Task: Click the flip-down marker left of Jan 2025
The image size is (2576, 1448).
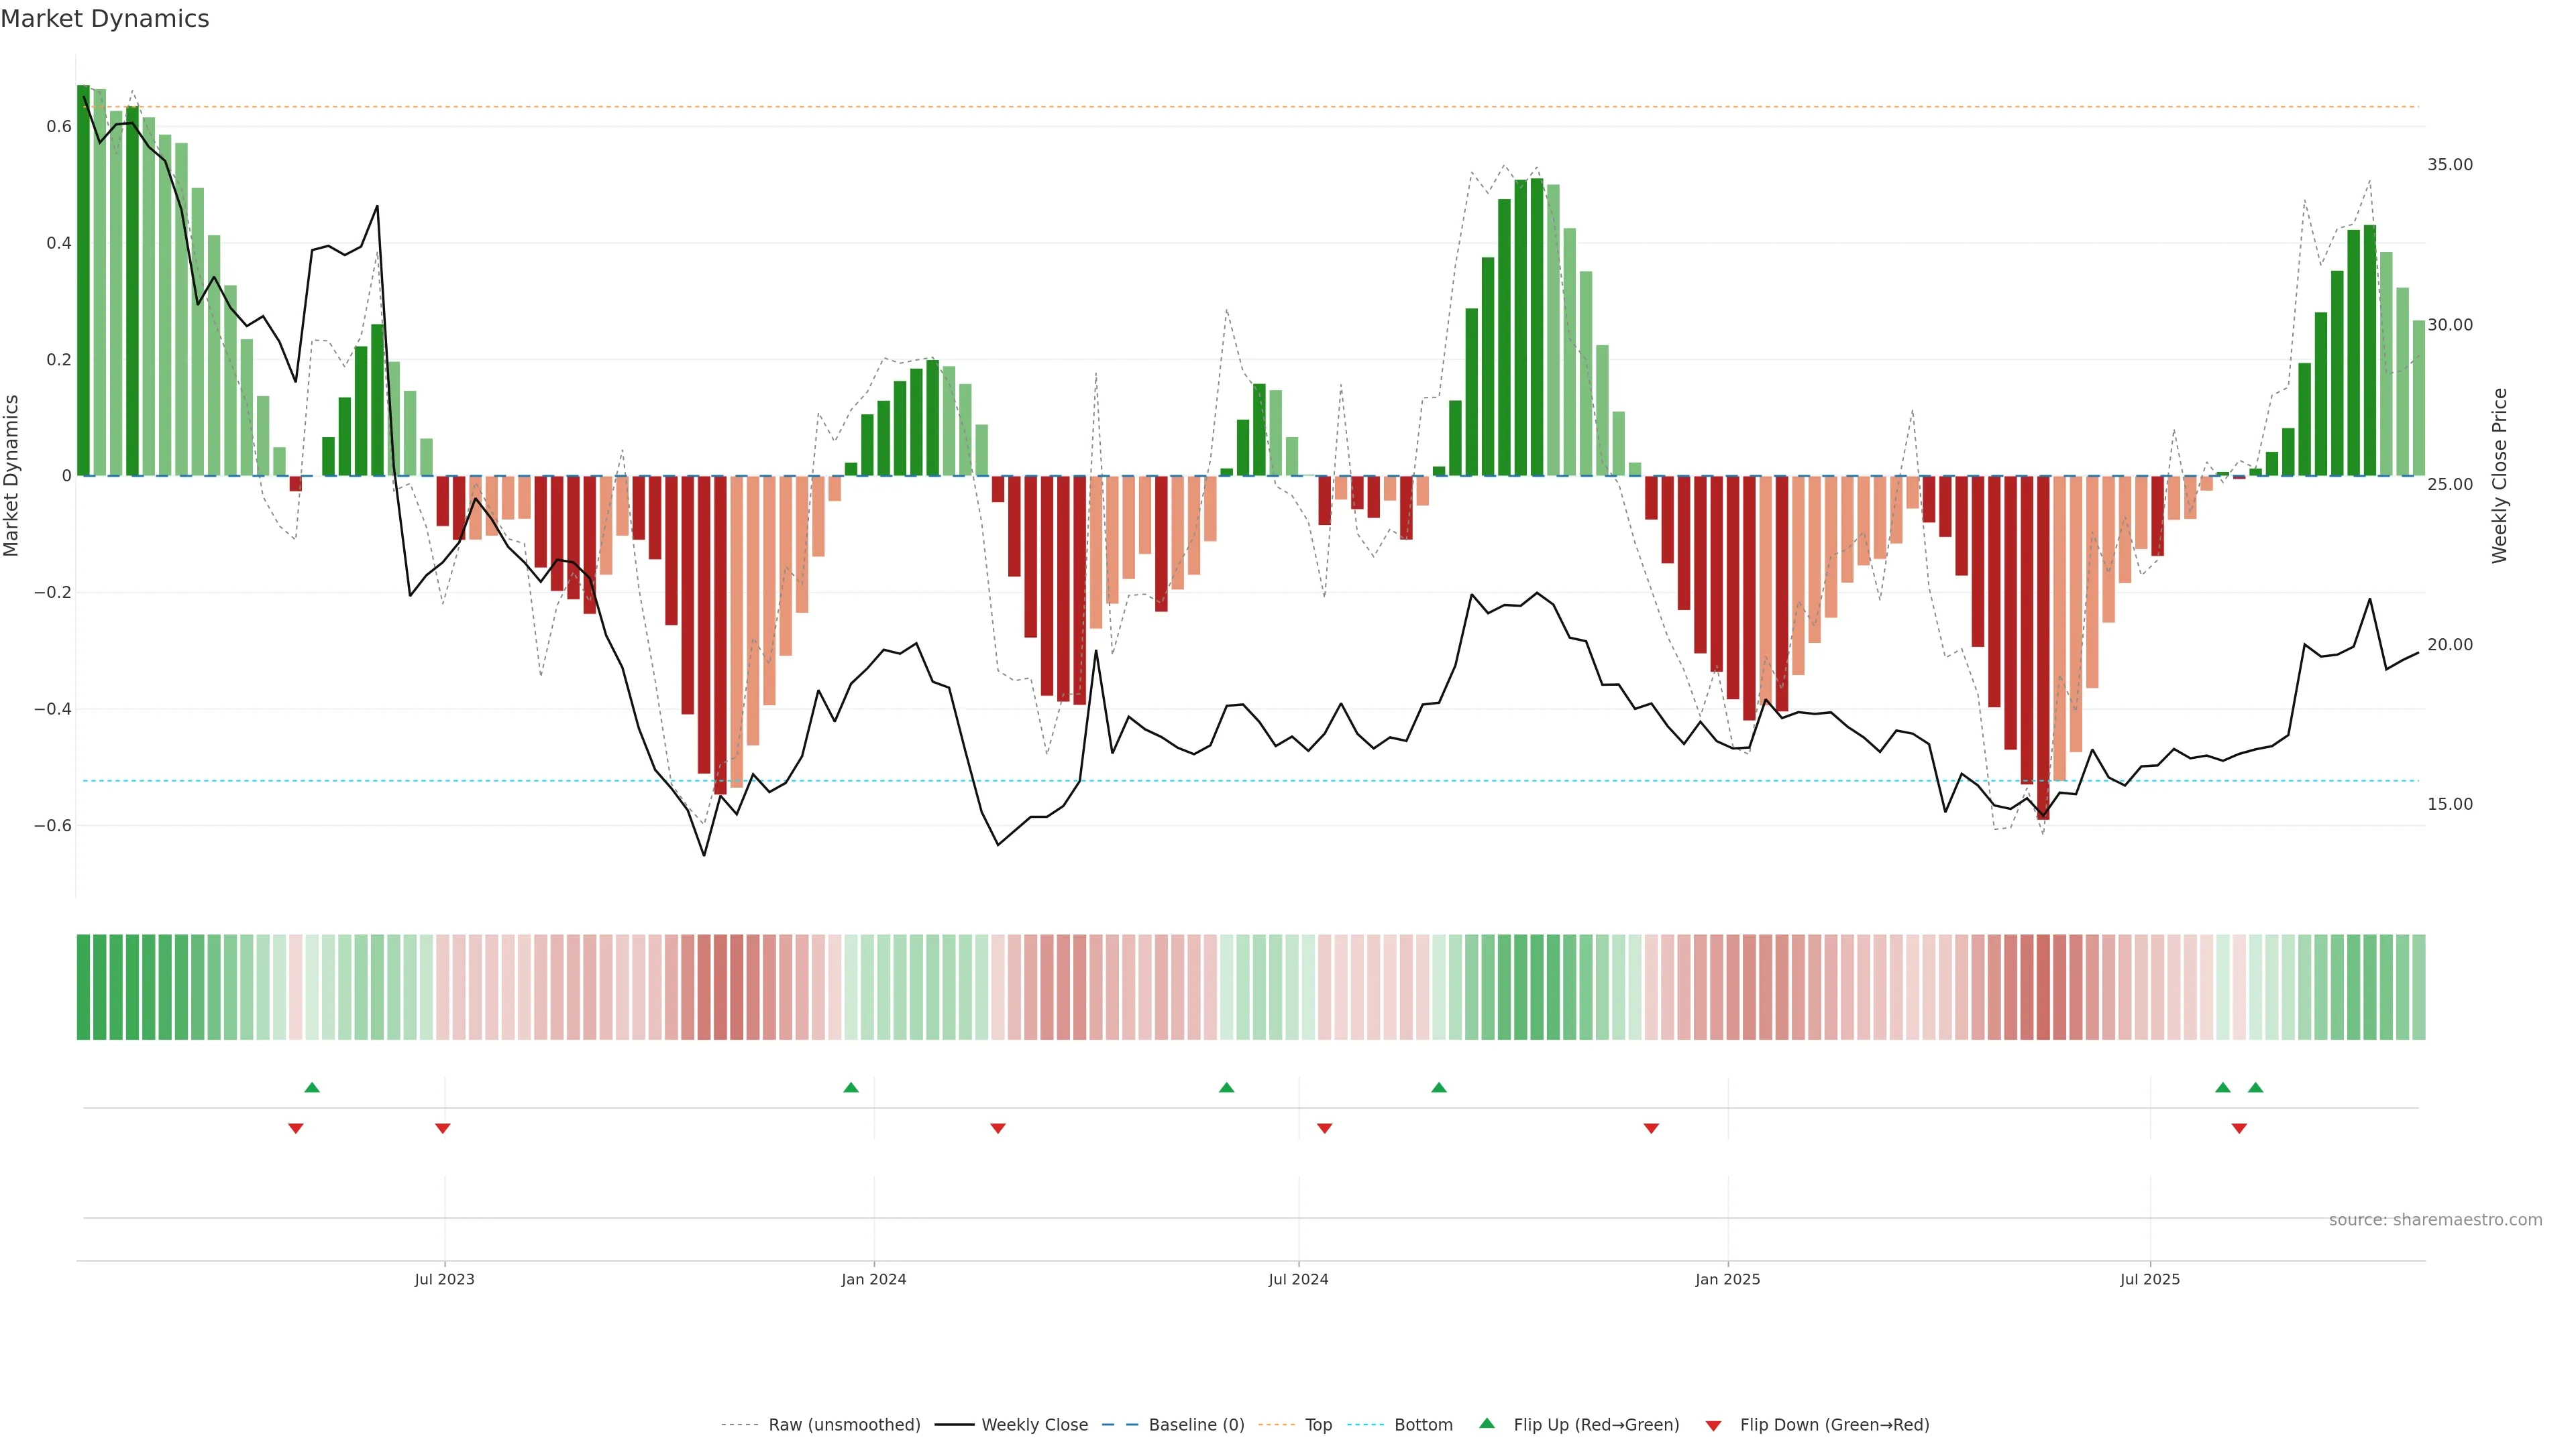Action: (1651, 1128)
